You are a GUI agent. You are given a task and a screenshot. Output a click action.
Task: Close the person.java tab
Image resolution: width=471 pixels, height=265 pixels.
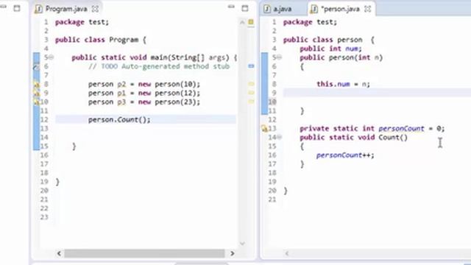[x=368, y=9]
